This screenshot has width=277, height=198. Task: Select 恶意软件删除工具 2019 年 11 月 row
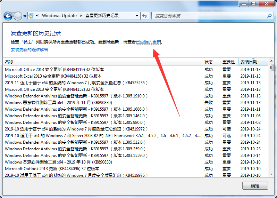[x=135, y=103]
